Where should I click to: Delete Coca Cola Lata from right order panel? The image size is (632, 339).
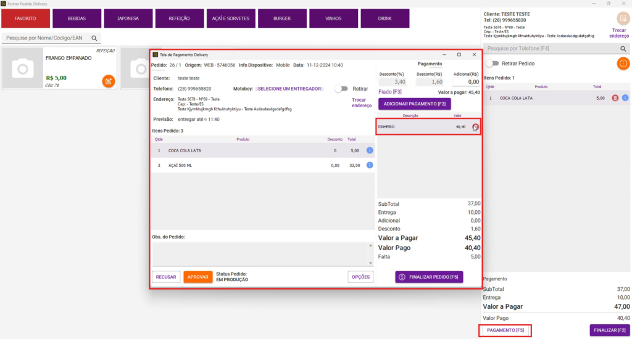(x=615, y=98)
